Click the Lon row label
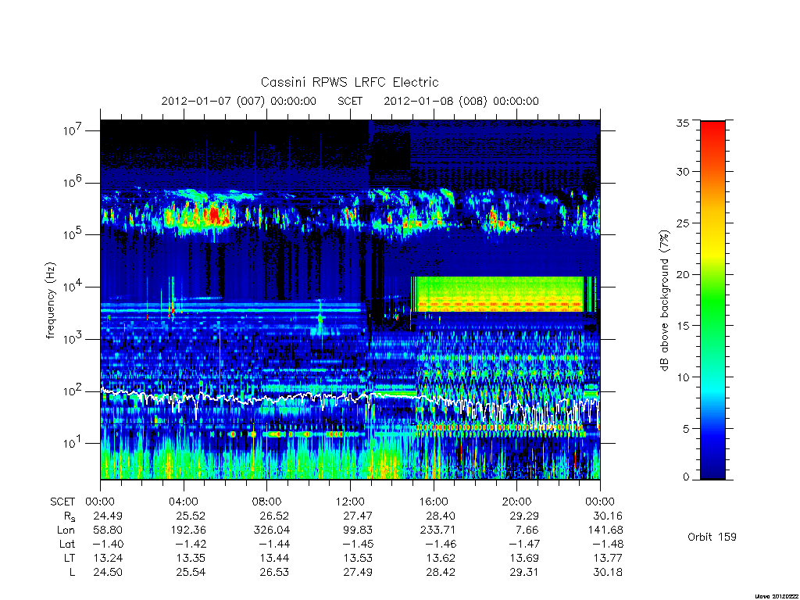 pyautogui.click(x=66, y=530)
